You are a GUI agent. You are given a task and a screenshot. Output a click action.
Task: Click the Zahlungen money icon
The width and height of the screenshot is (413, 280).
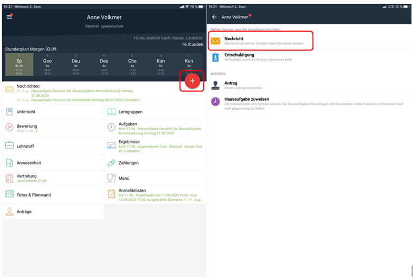[x=111, y=163]
